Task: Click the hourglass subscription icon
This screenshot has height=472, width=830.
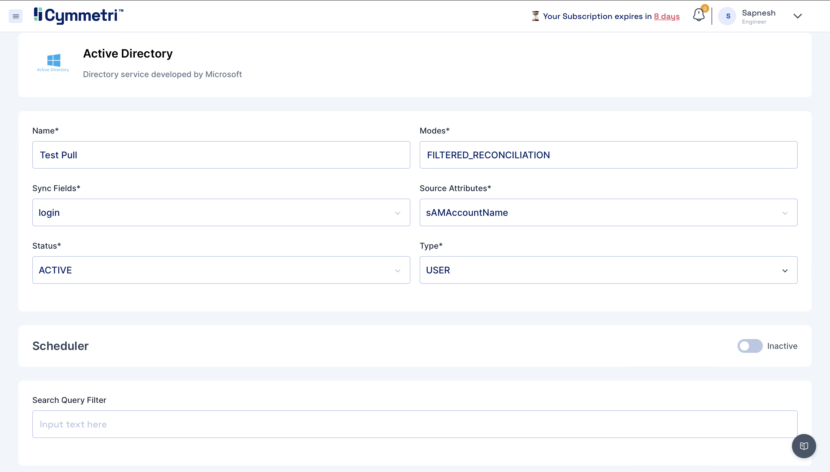Action: point(535,16)
